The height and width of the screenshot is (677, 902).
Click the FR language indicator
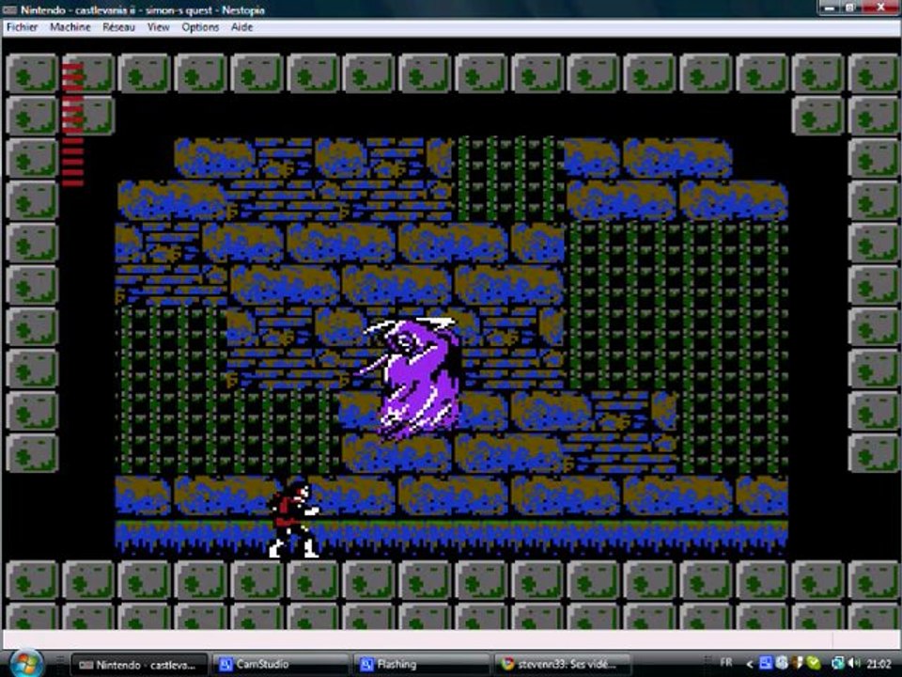tap(726, 663)
